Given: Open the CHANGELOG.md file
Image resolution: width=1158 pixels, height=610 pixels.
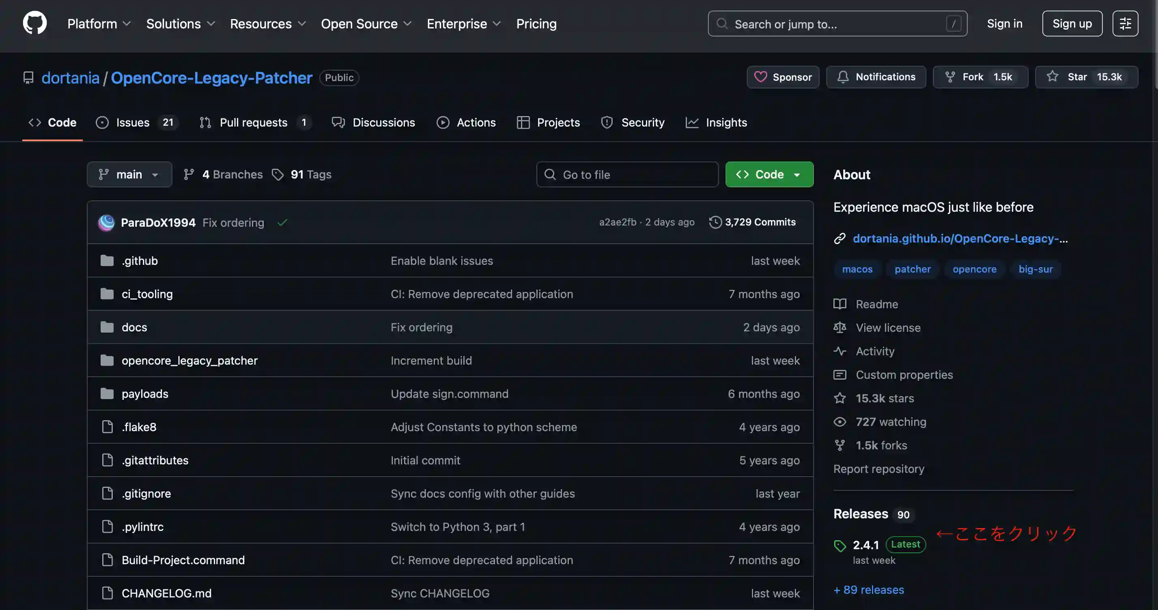Looking at the screenshot, I should click(x=166, y=593).
